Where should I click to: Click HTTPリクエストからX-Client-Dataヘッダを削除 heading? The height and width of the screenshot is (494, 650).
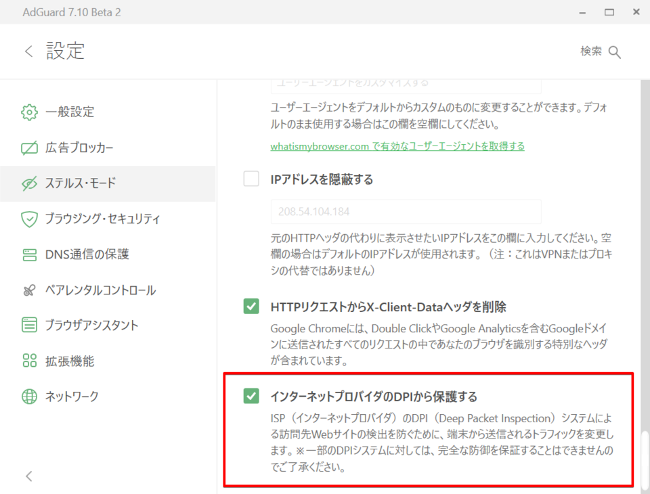pos(389,307)
